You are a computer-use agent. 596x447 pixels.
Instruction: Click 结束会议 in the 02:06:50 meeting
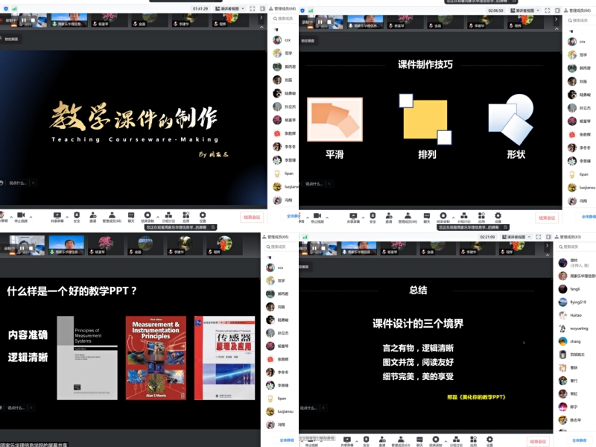547,218
